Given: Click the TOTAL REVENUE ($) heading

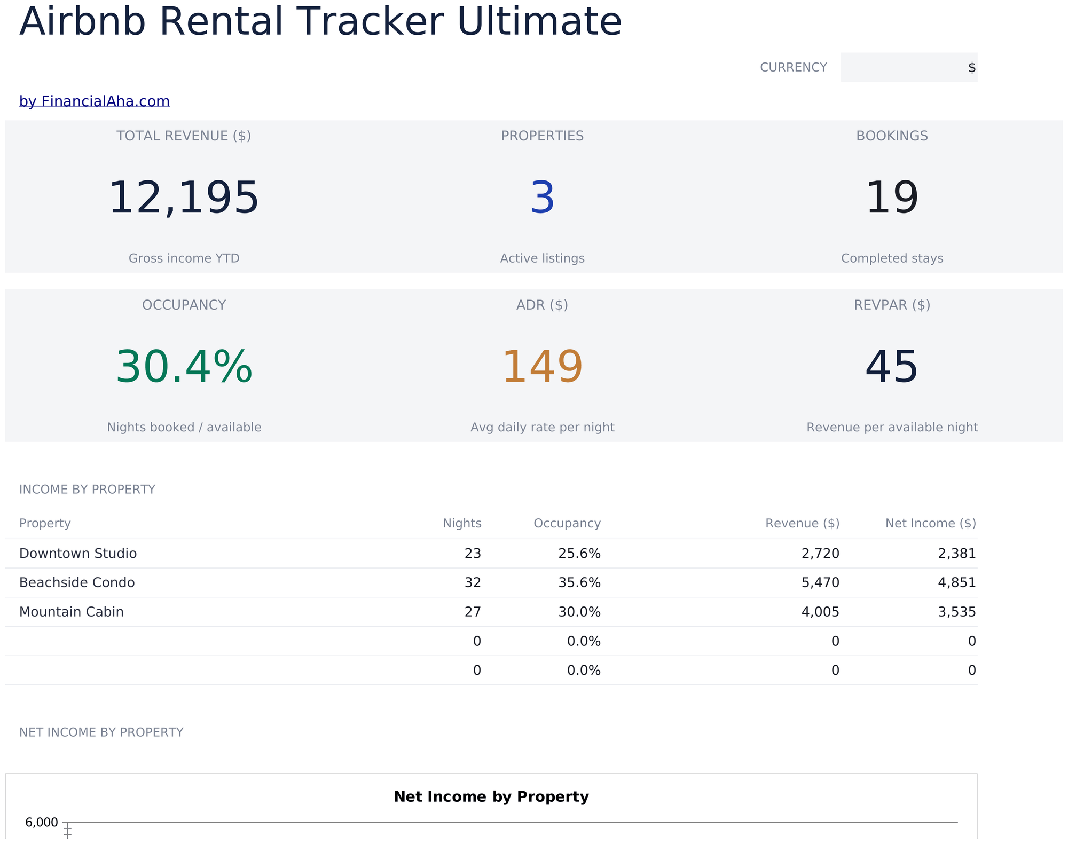Looking at the screenshot, I should pyautogui.click(x=184, y=136).
